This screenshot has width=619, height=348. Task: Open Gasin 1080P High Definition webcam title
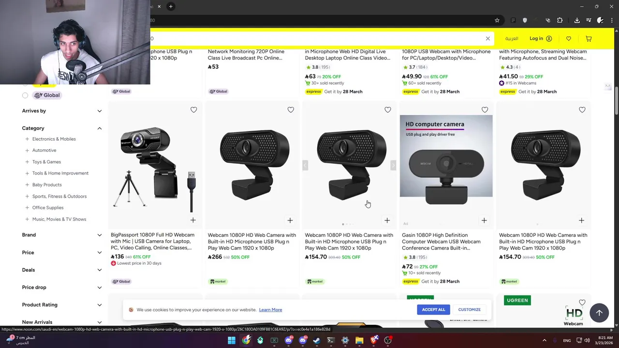441,242
